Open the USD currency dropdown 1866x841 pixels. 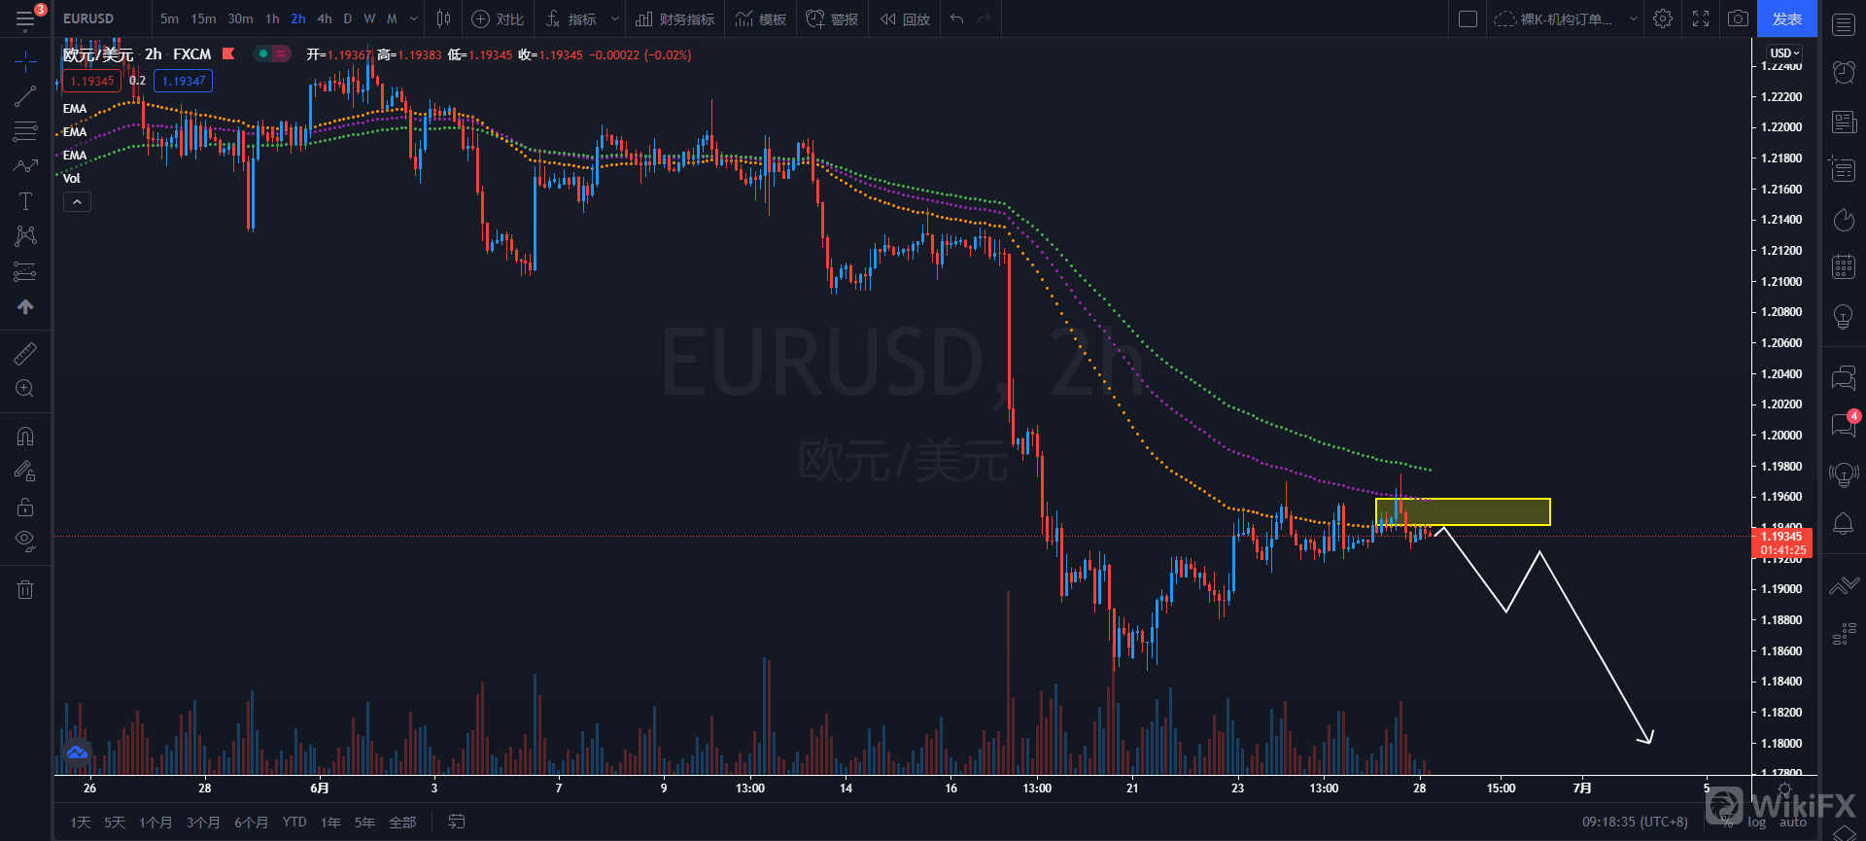[x=1784, y=53]
